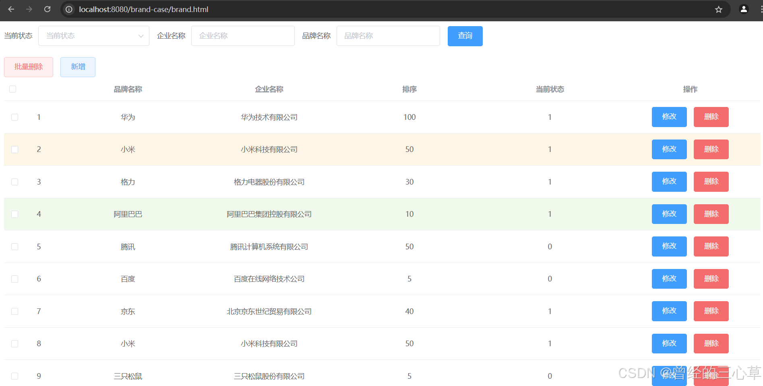Click 修改 for 腾讯
This screenshot has width=763, height=386.
(669, 246)
